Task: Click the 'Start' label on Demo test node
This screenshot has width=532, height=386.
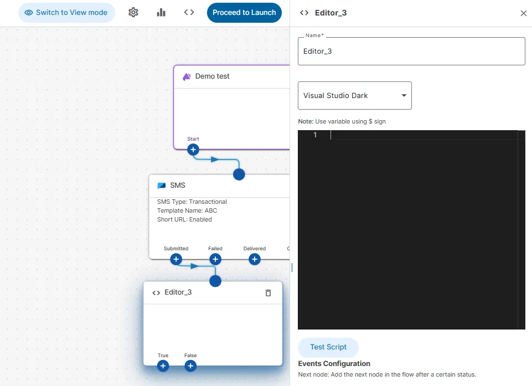Action: pos(193,139)
